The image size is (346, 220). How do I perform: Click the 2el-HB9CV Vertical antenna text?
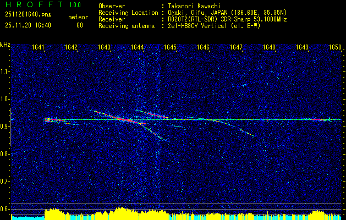pyautogui.click(x=213, y=26)
